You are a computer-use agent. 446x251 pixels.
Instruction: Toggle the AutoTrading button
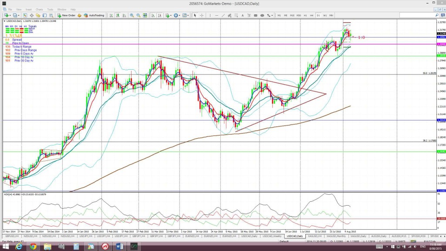pyautogui.click(x=94, y=15)
